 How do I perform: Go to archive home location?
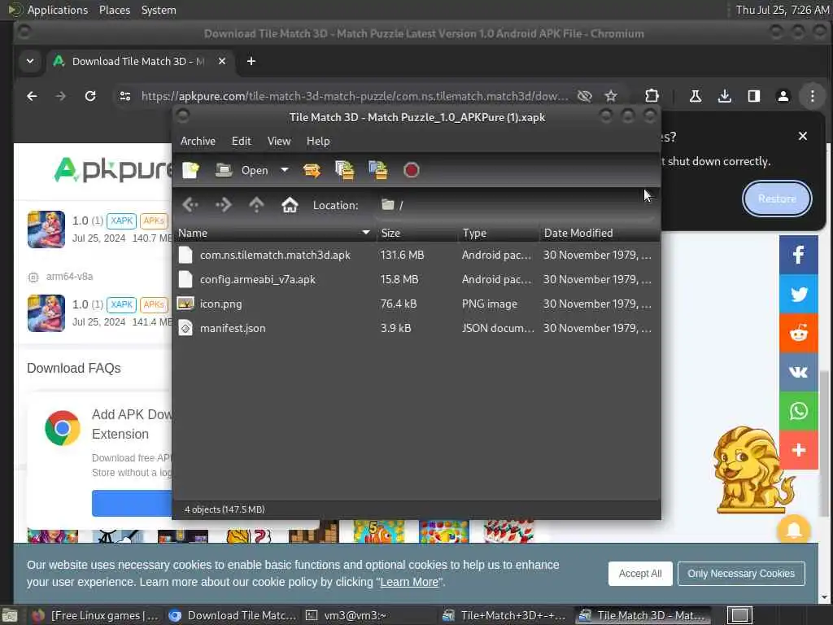(x=290, y=204)
